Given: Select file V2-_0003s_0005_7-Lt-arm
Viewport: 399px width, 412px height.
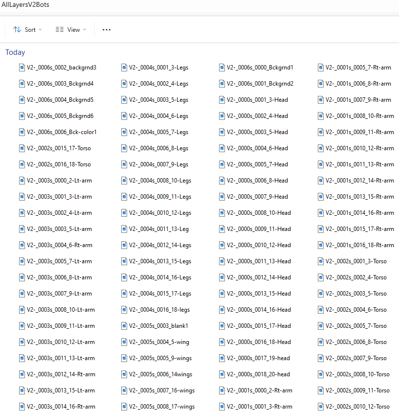Looking at the screenshot, I should tap(55, 261).
